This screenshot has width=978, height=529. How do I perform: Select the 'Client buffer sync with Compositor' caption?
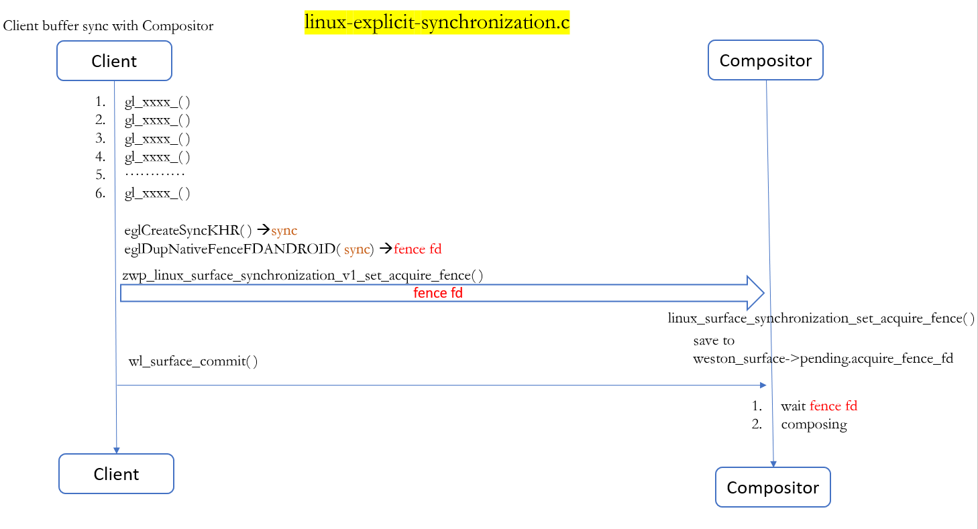coord(108,26)
